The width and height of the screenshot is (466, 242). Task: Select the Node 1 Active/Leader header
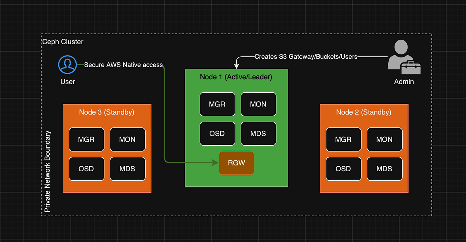coord(236,77)
